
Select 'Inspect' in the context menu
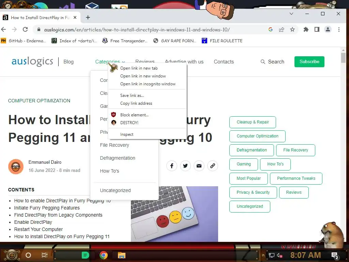coord(147,134)
